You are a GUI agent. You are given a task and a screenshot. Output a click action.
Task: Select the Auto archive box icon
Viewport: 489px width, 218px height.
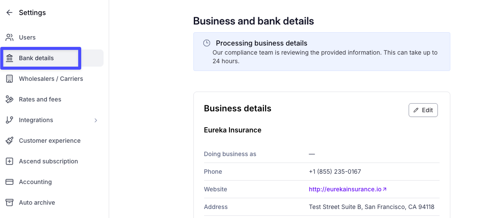coord(9,203)
